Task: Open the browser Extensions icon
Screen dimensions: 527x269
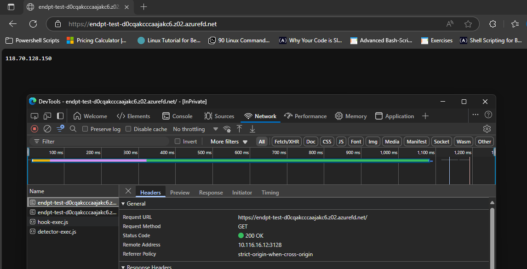Action: pyautogui.click(x=493, y=24)
